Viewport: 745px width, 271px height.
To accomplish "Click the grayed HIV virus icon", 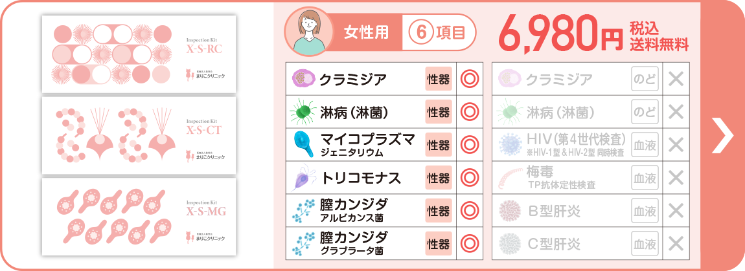I will tap(510, 145).
